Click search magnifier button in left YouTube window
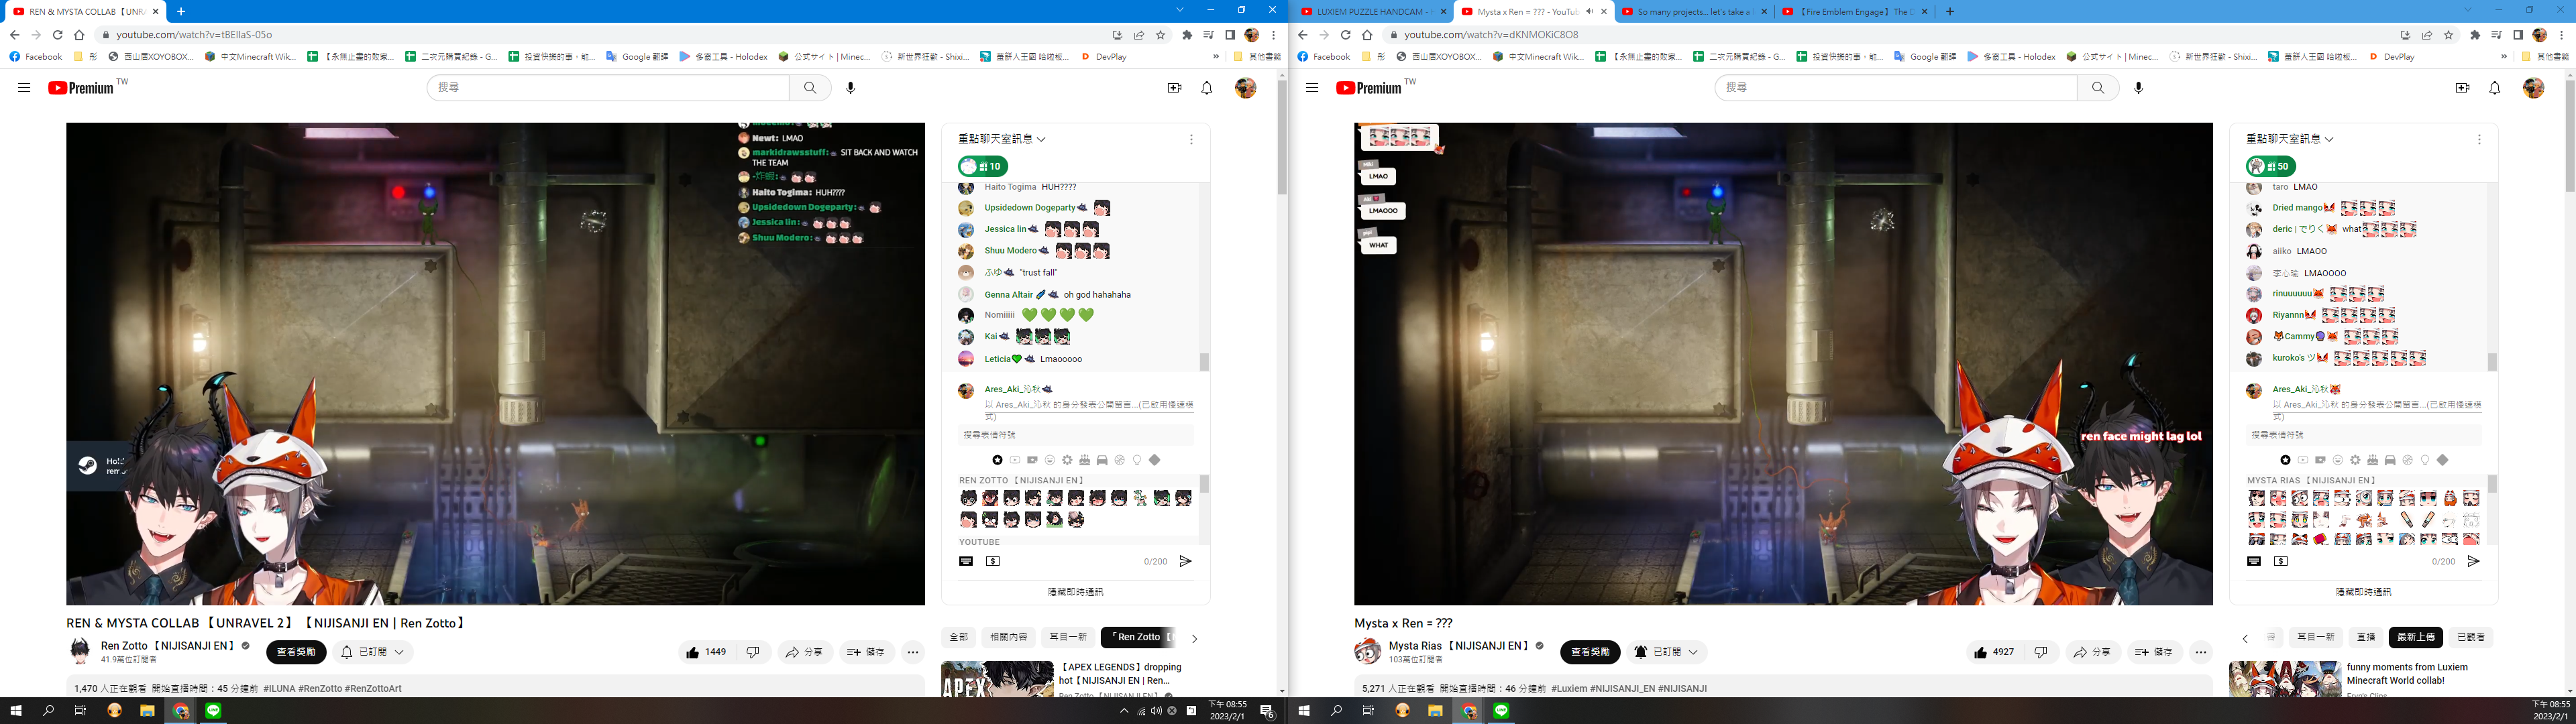 (810, 88)
